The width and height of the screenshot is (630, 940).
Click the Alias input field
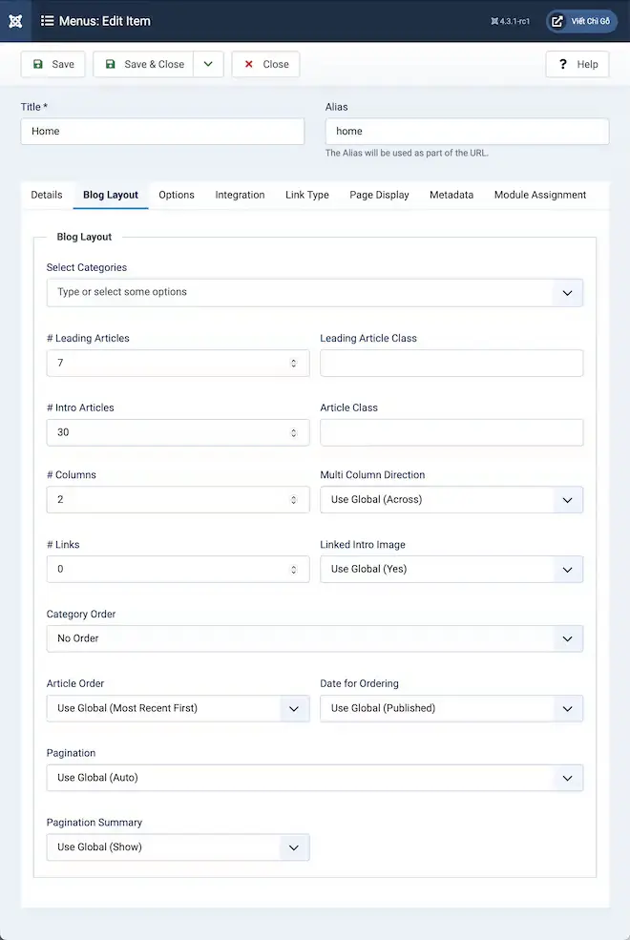467,132
